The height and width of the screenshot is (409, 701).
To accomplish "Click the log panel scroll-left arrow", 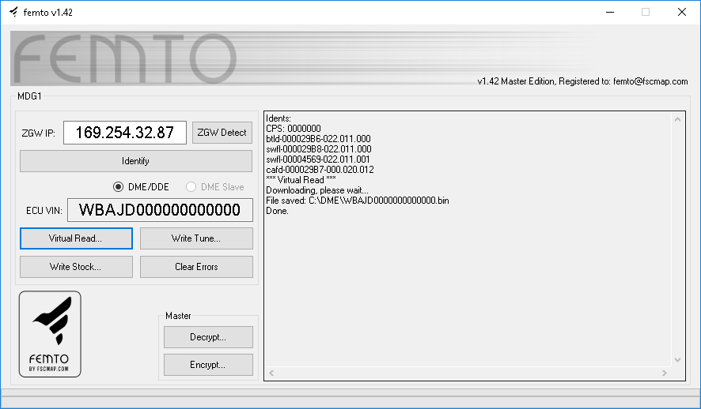I will pos(271,372).
